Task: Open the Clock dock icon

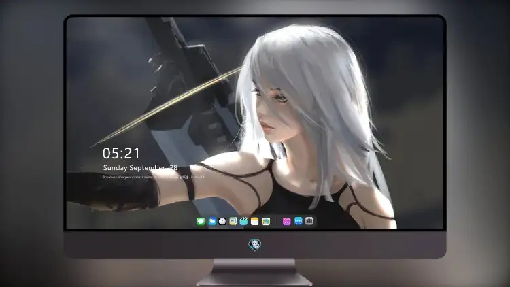Action: pyautogui.click(x=222, y=222)
